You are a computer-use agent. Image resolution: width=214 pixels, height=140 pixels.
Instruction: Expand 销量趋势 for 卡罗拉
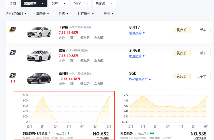click(x=137, y=33)
